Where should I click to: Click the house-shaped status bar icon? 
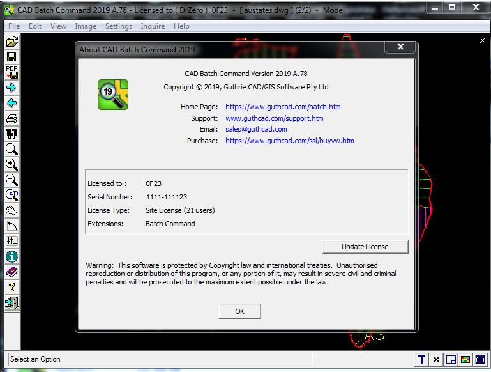480,359
